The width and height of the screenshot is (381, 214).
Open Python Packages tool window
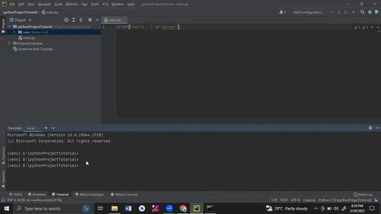pos(89,194)
